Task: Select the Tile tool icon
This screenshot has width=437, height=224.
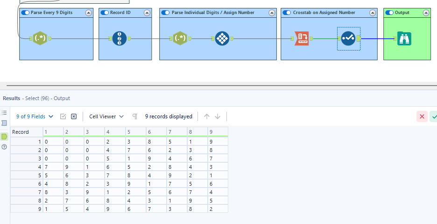Action: click(222, 38)
